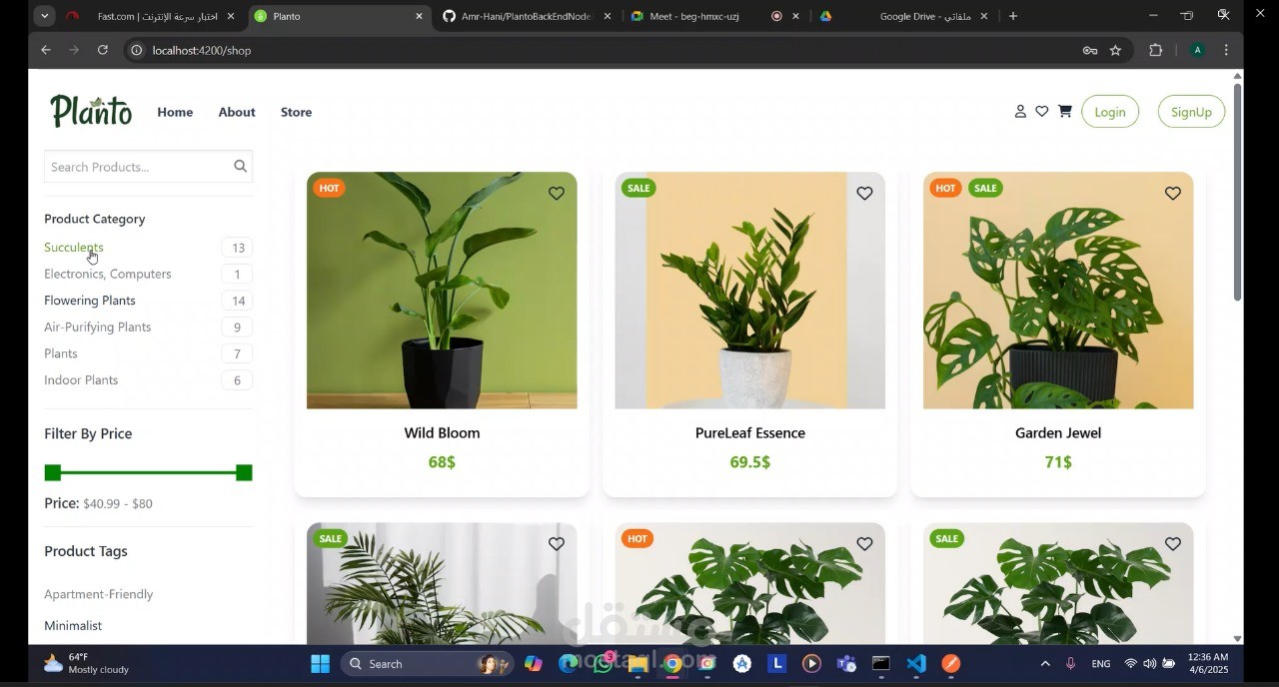Click the 71$ price label
This screenshot has width=1279, height=687.
pyautogui.click(x=1058, y=462)
